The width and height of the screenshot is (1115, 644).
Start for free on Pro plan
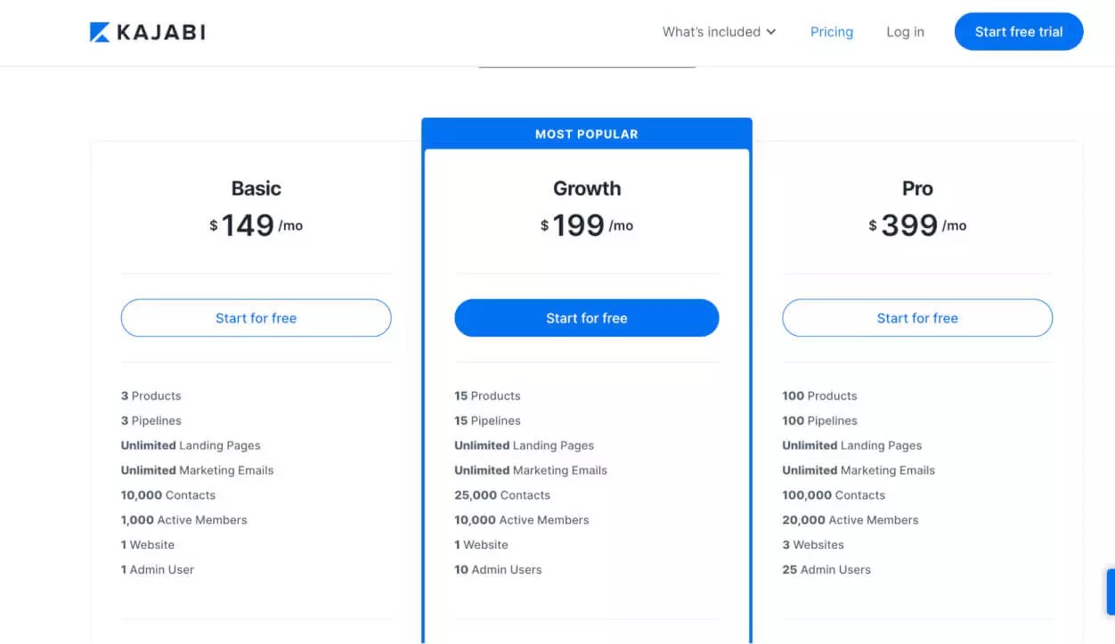click(x=916, y=318)
